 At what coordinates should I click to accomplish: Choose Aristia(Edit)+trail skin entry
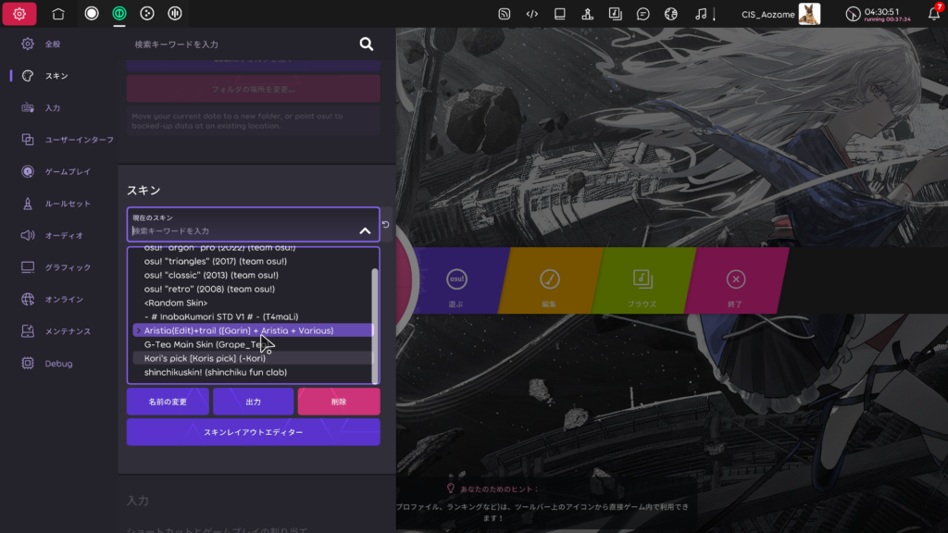coord(253,330)
